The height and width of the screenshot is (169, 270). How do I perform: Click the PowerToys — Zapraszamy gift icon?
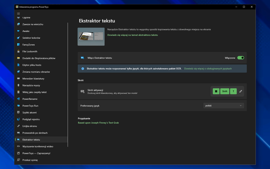point(19,153)
